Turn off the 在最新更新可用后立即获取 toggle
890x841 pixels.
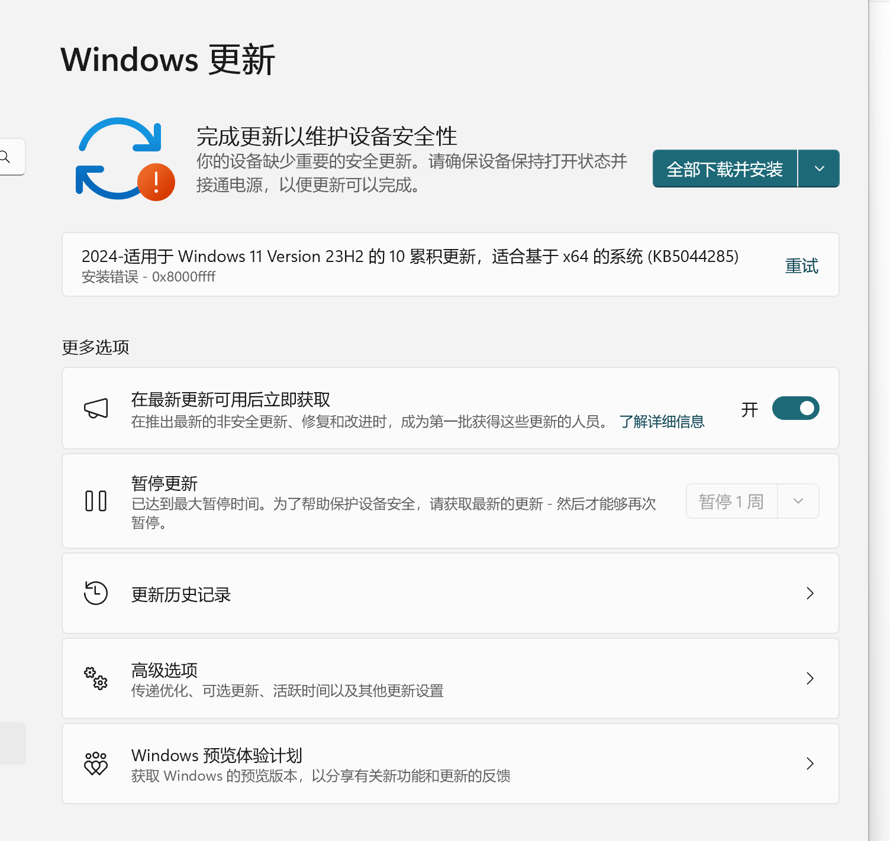pos(795,408)
